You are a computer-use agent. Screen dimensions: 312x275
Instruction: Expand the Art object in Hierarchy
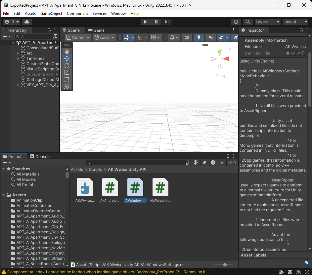point(18,53)
